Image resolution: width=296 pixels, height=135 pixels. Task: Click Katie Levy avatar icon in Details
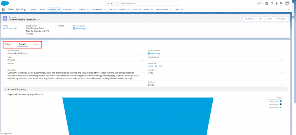click(149, 53)
